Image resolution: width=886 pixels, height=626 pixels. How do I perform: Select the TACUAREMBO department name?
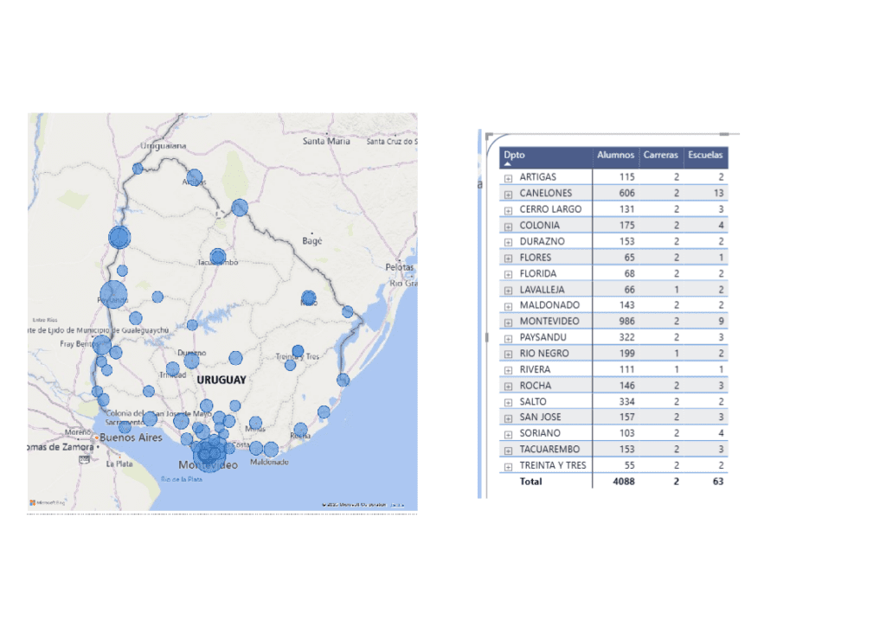click(x=549, y=450)
